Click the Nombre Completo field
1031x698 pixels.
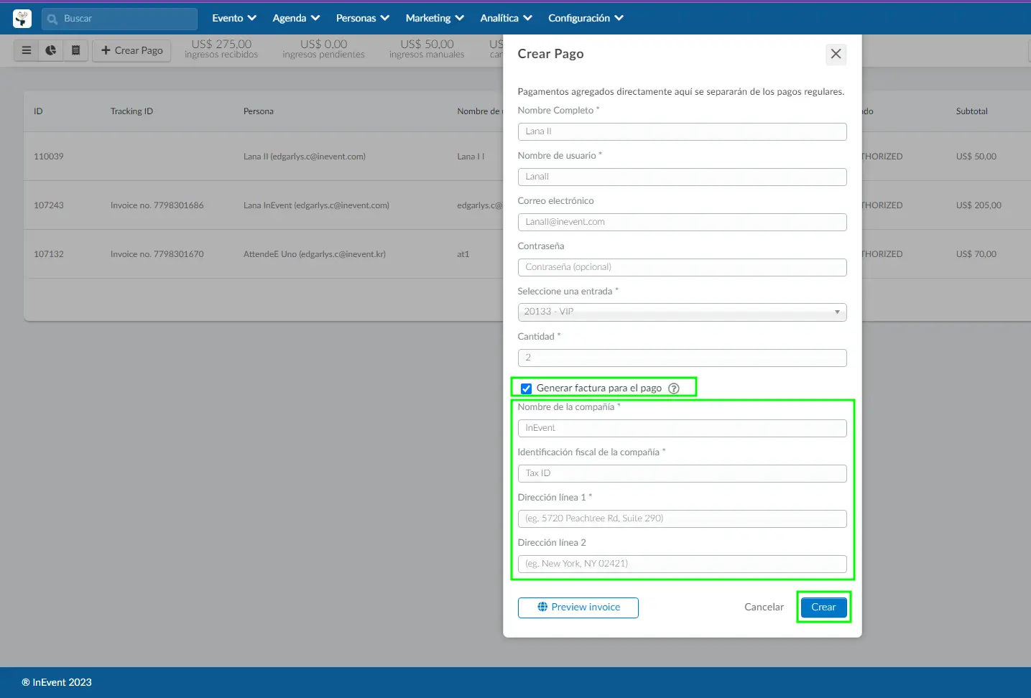pyautogui.click(x=682, y=131)
